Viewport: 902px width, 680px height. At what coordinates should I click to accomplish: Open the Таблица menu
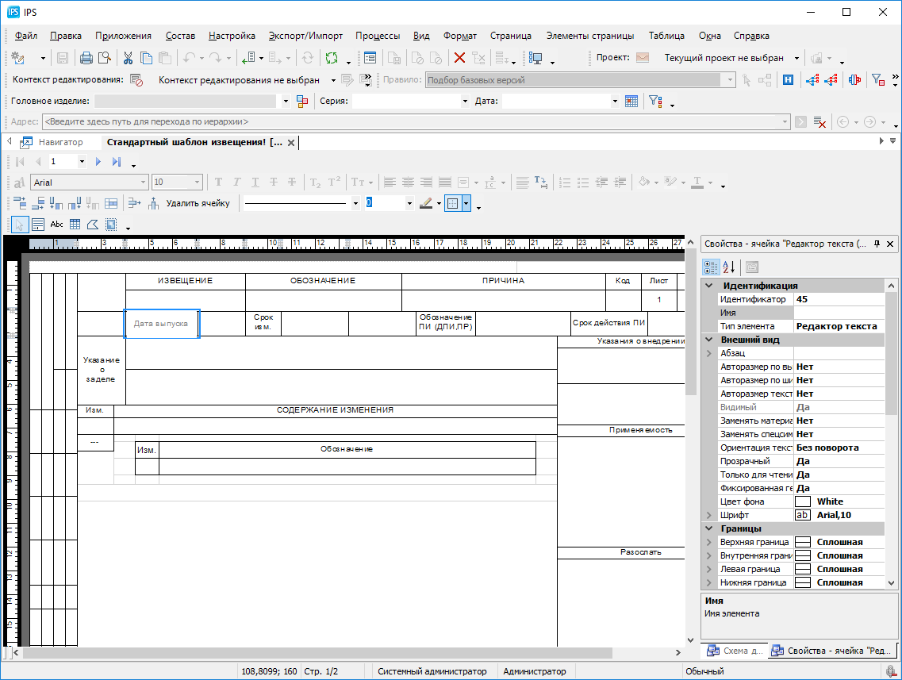click(x=666, y=36)
